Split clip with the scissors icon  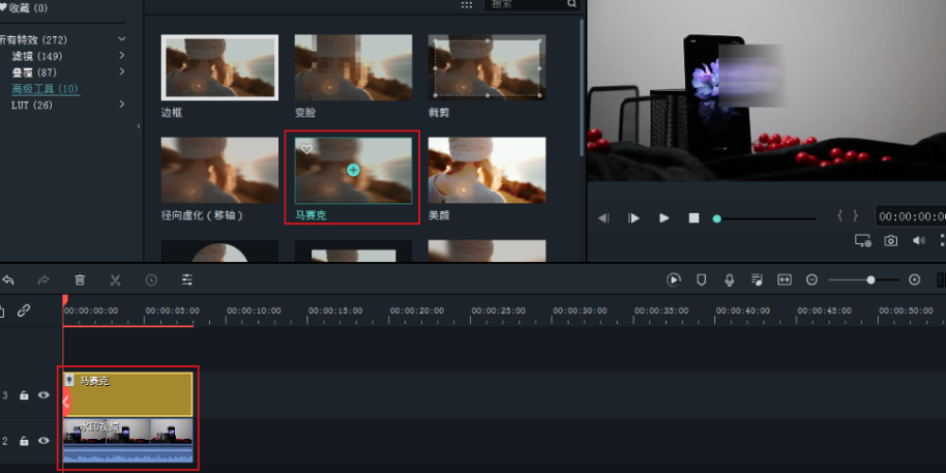click(x=115, y=280)
